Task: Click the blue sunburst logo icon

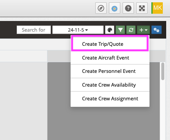Action: [x=115, y=8]
